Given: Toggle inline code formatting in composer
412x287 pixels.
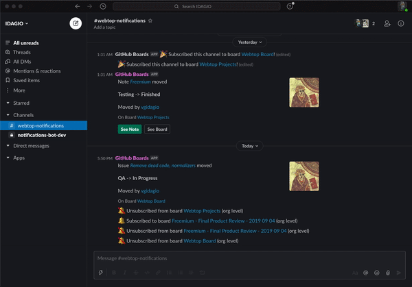Looking at the screenshot, I should pos(147,273).
